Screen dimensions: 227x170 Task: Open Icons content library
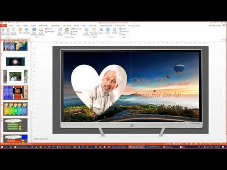74,34
